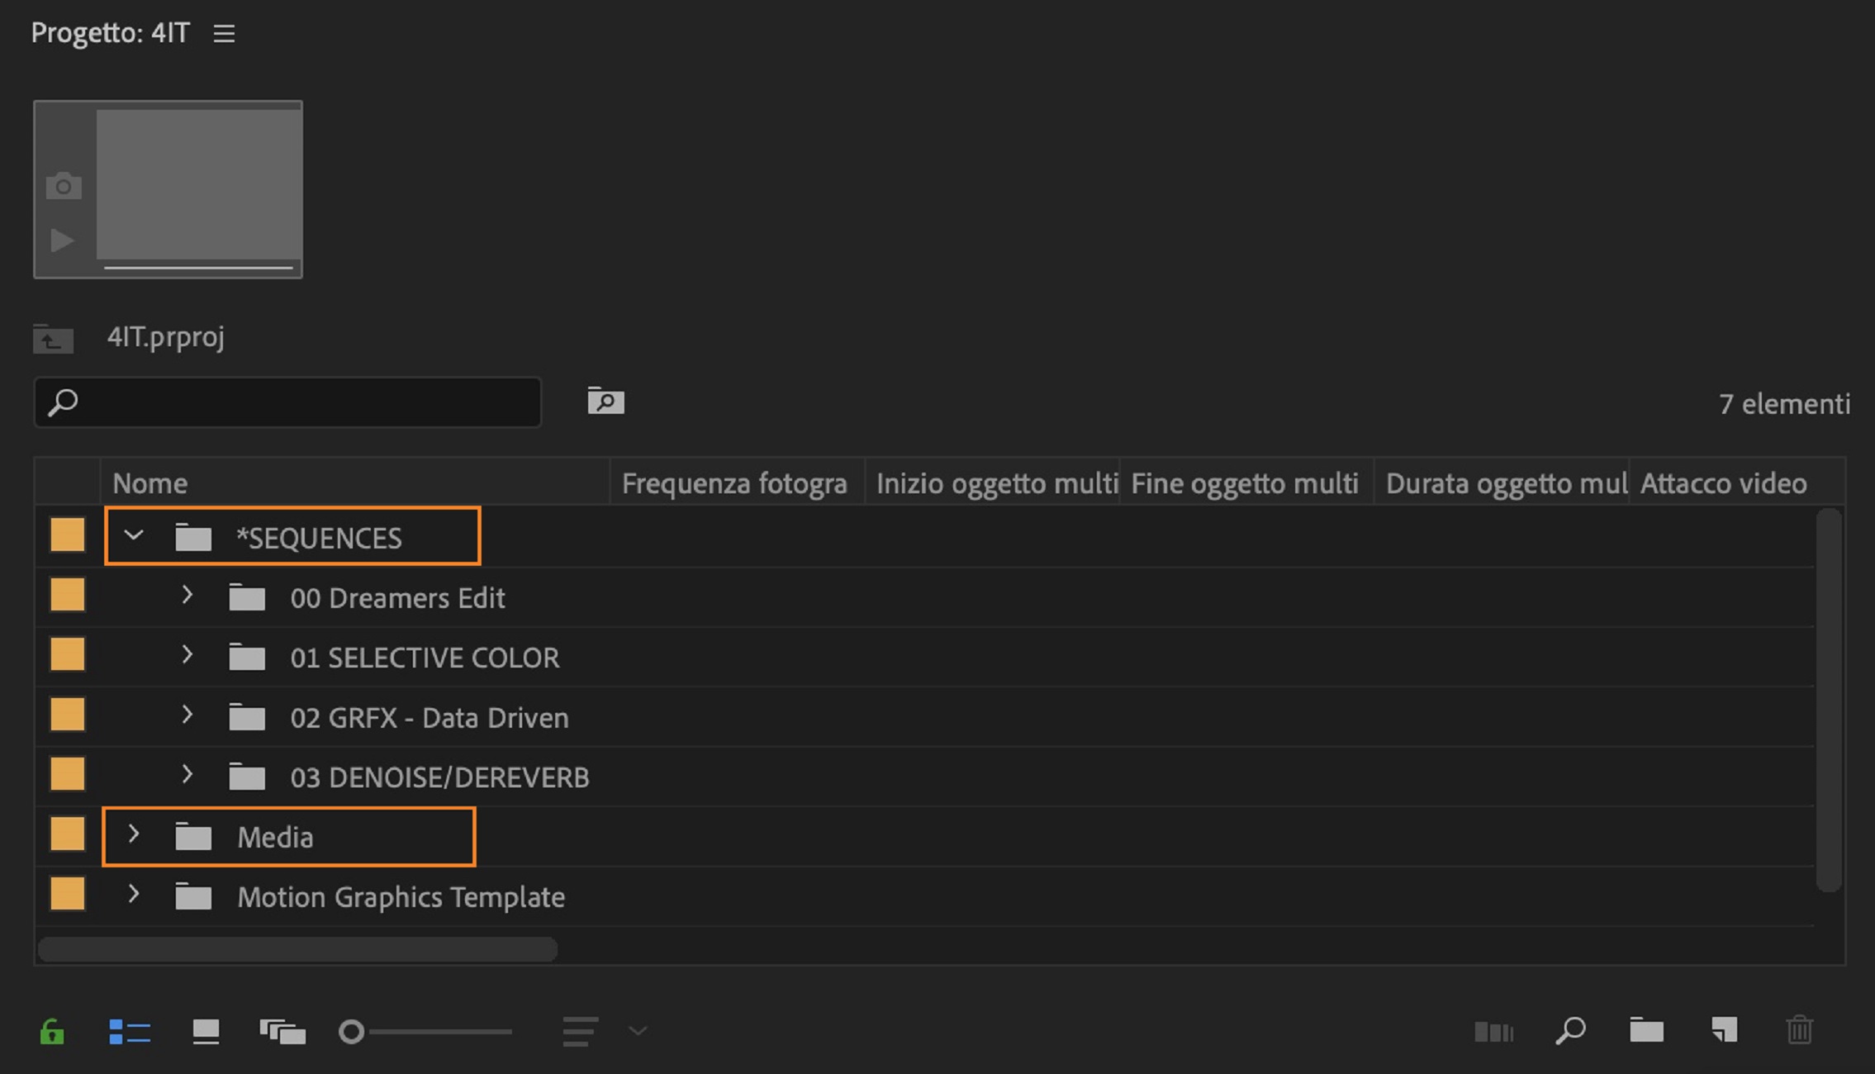Click the Nome column header

(x=150, y=483)
